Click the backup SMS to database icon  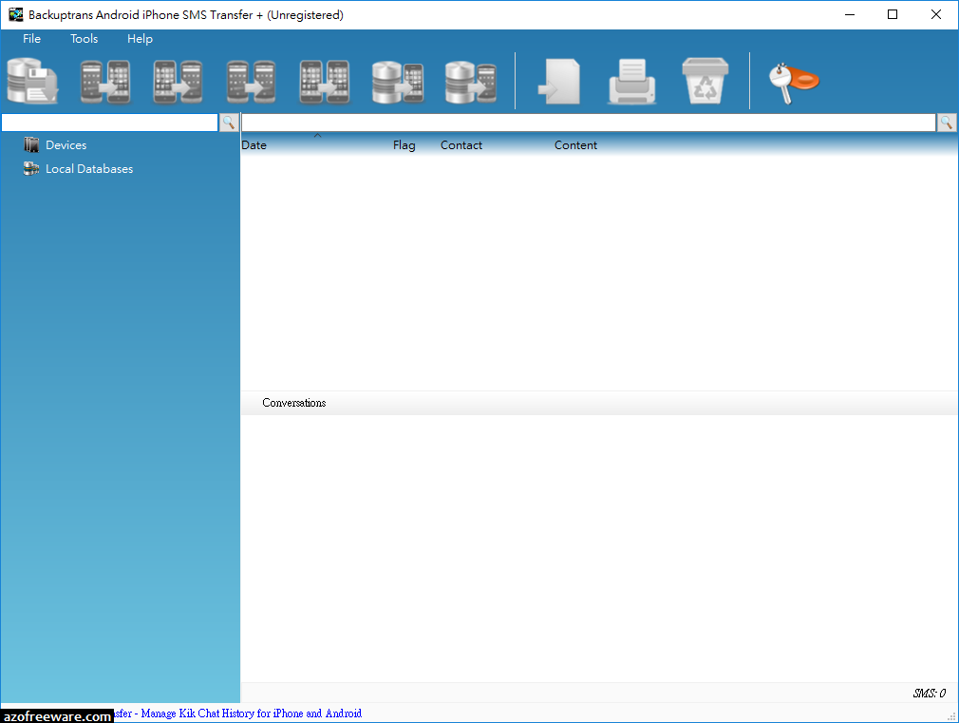coord(32,81)
